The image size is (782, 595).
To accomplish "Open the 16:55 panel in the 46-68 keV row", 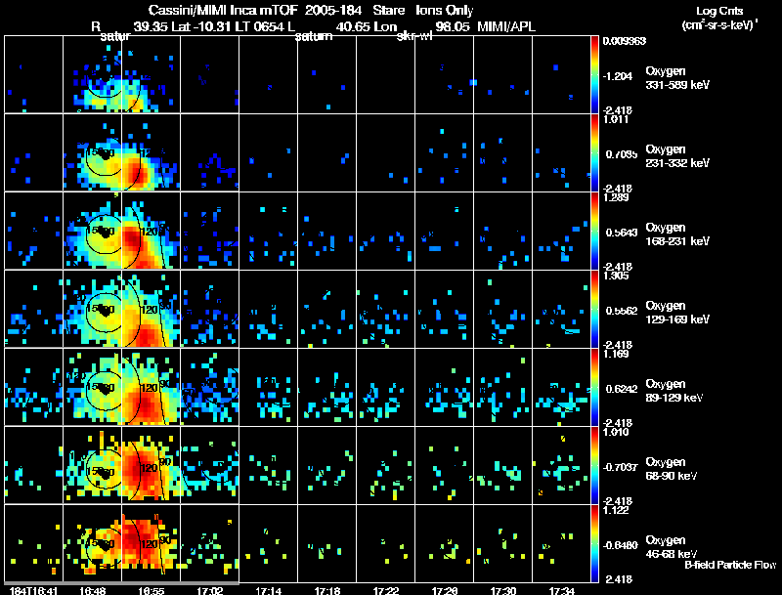I will 152,543.
